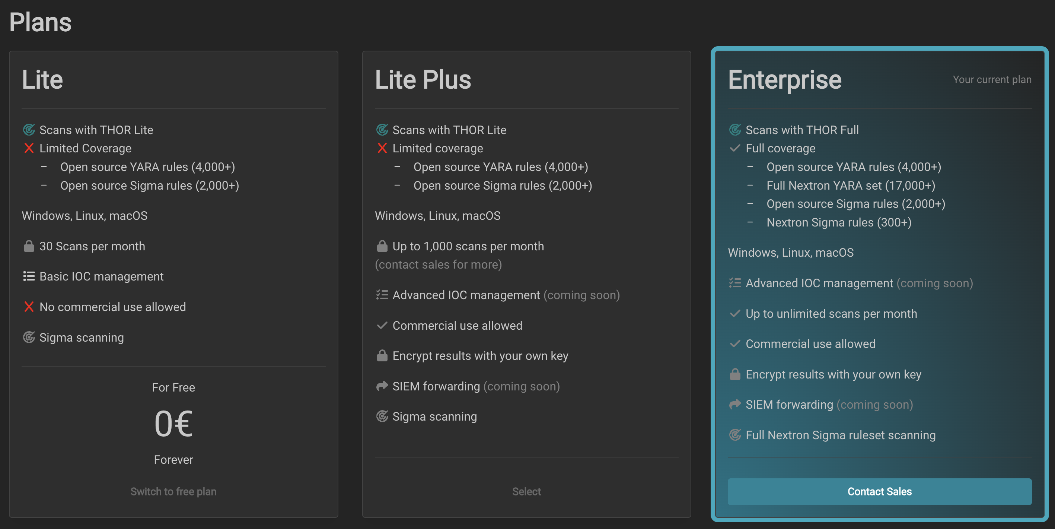Click lock icon beside Up to 1,000 scans
Image resolution: width=1055 pixels, height=529 pixels.
(x=382, y=246)
